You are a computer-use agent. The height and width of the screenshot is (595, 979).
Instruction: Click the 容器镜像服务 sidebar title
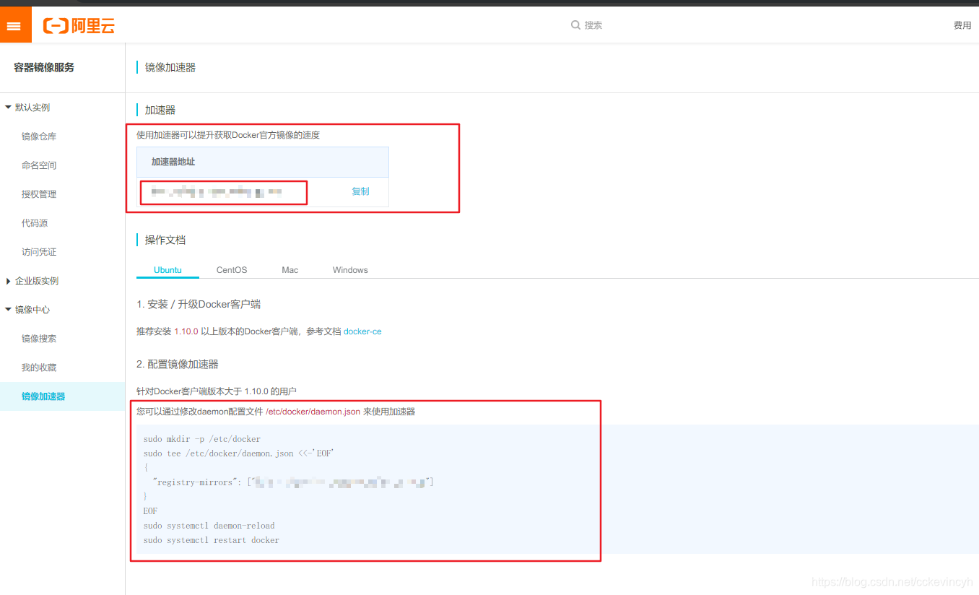pyautogui.click(x=44, y=67)
